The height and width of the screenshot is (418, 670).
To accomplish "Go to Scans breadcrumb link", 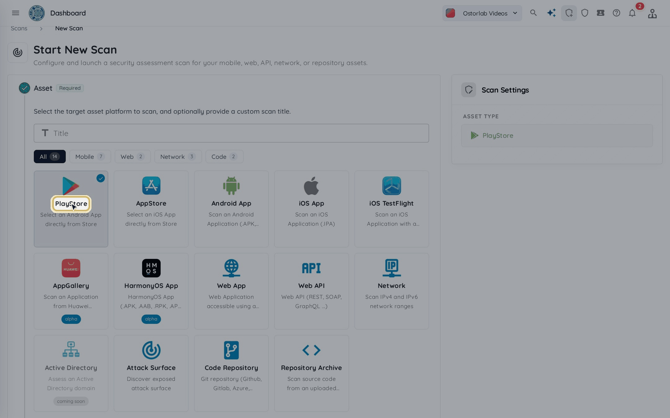I will 19,28.
